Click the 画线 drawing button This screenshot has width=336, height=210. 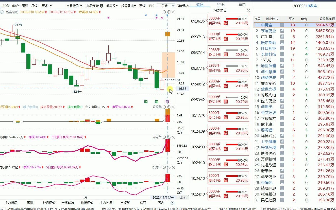143,6
